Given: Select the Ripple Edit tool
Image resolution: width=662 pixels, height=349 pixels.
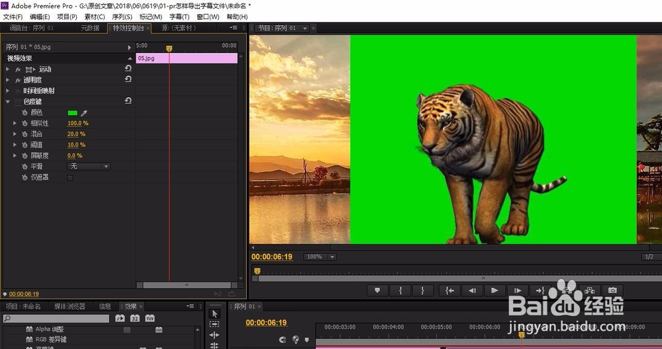Looking at the screenshot, I should (x=214, y=335).
